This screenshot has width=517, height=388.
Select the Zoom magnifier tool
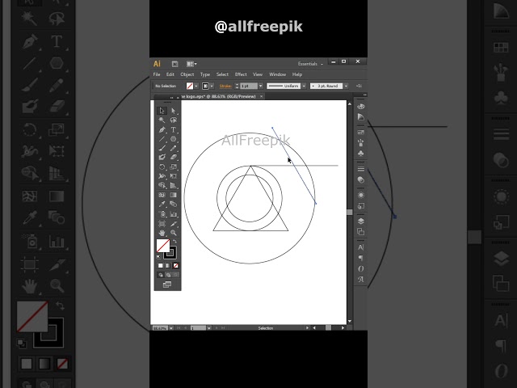(174, 233)
